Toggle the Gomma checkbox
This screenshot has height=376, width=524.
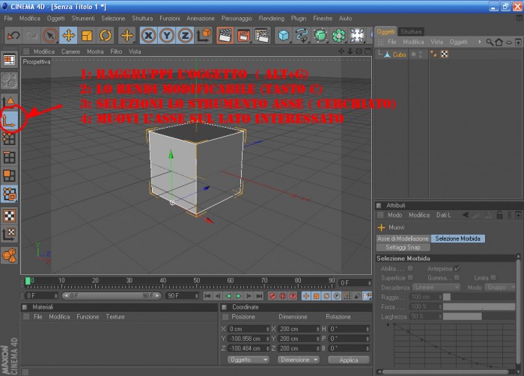point(457,277)
